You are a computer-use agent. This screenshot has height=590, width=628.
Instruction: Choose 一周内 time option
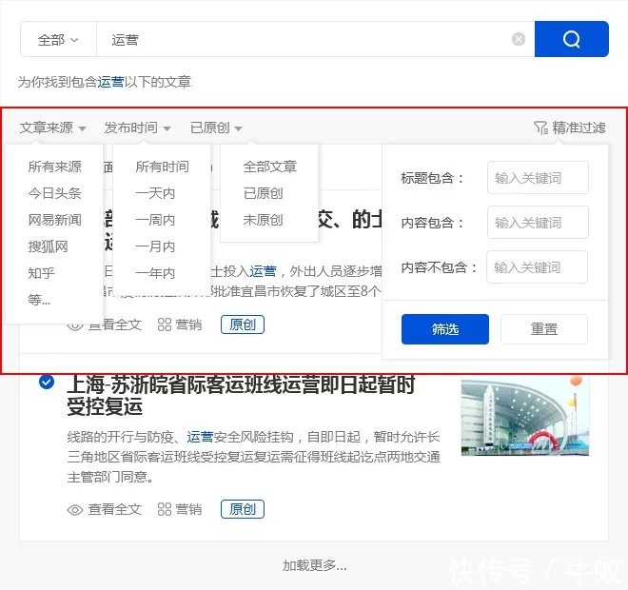pos(155,220)
